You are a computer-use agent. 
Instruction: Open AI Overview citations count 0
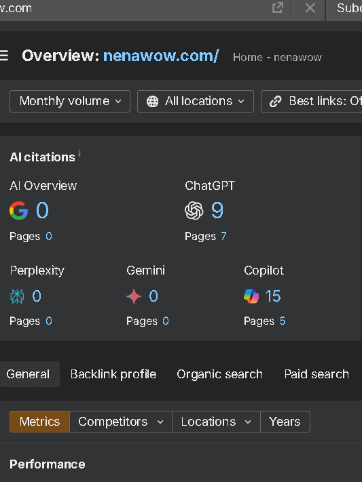42,210
